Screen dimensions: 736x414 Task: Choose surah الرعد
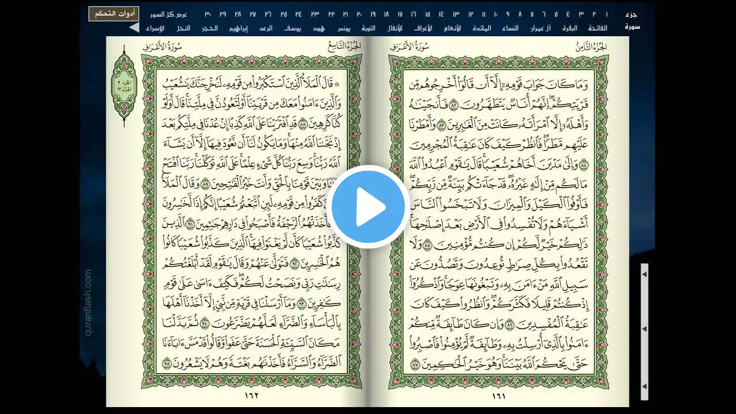click(x=266, y=28)
